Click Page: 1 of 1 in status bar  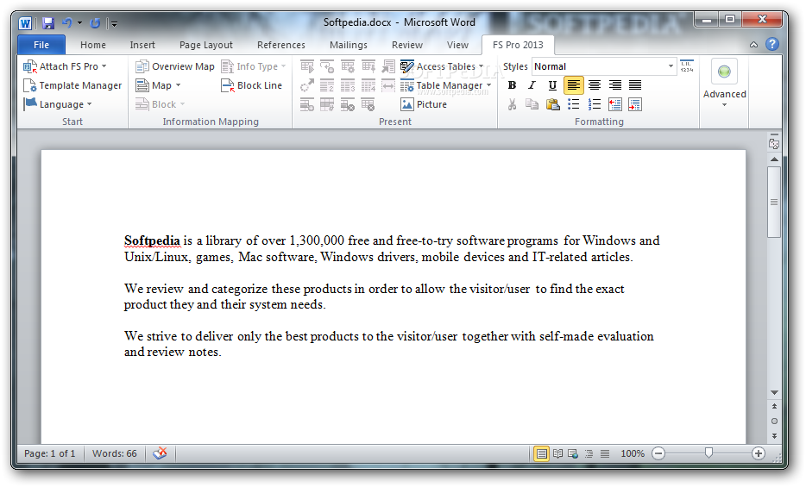point(50,453)
